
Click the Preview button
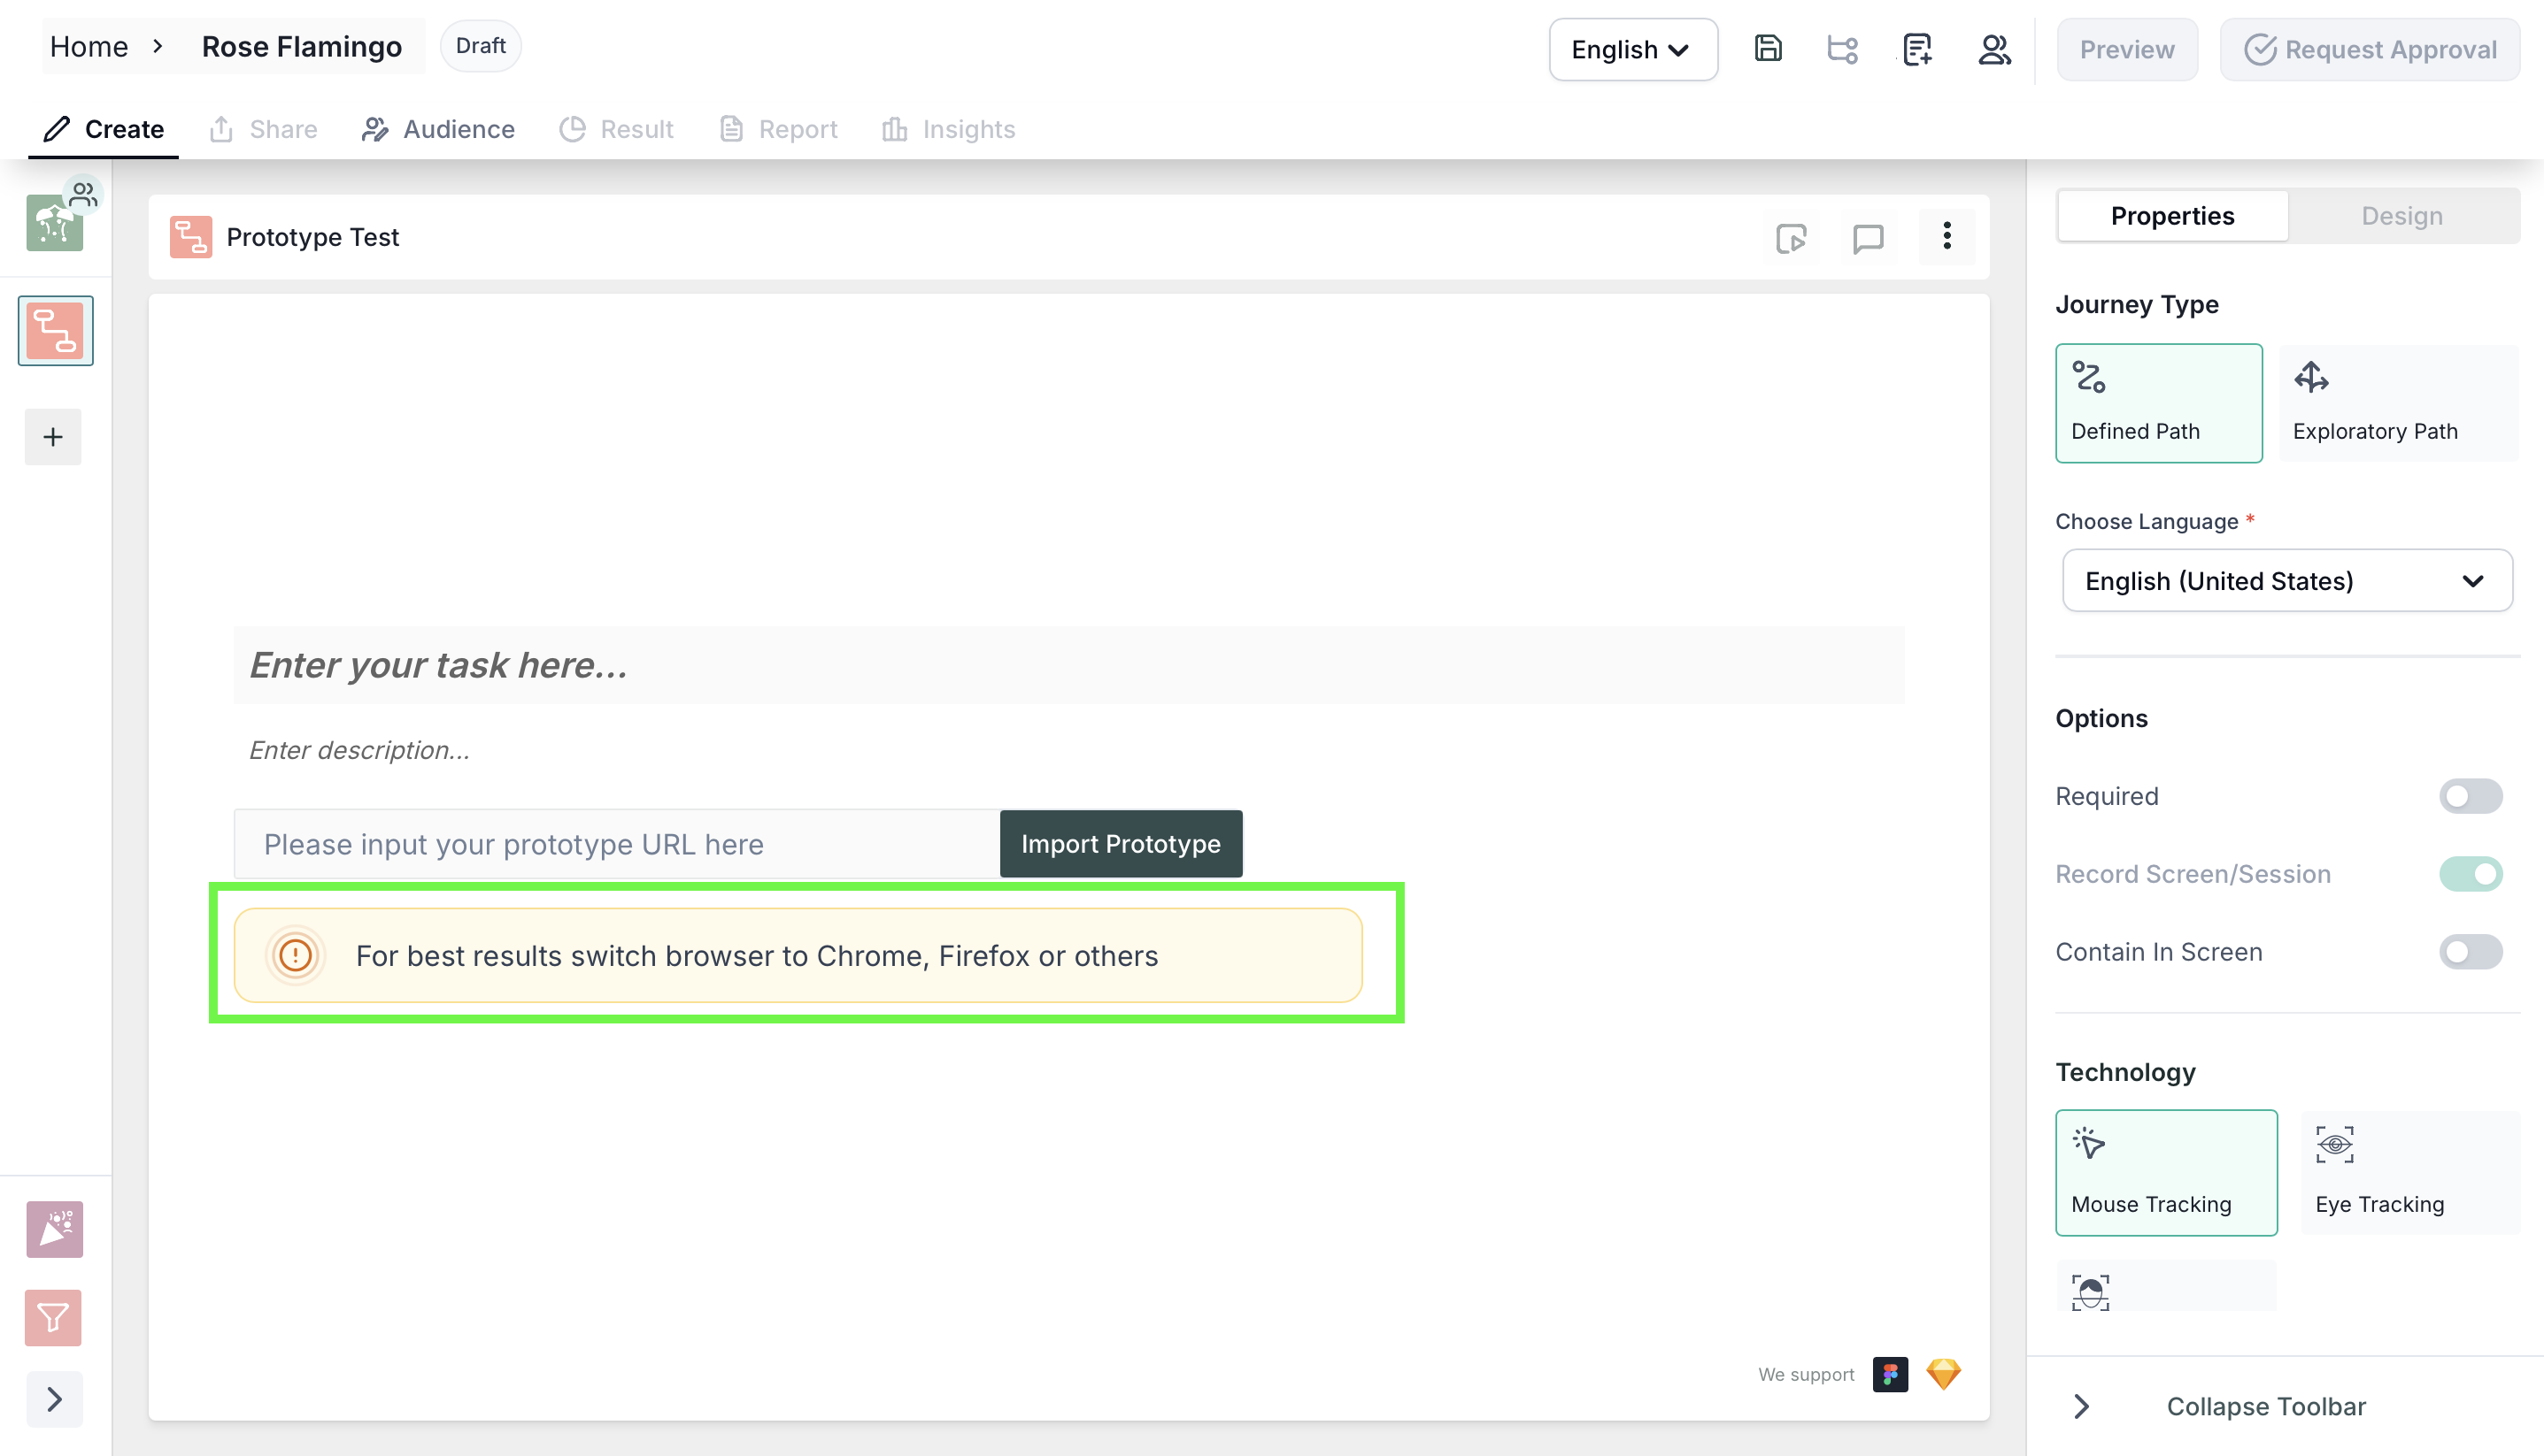tap(2127, 49)
